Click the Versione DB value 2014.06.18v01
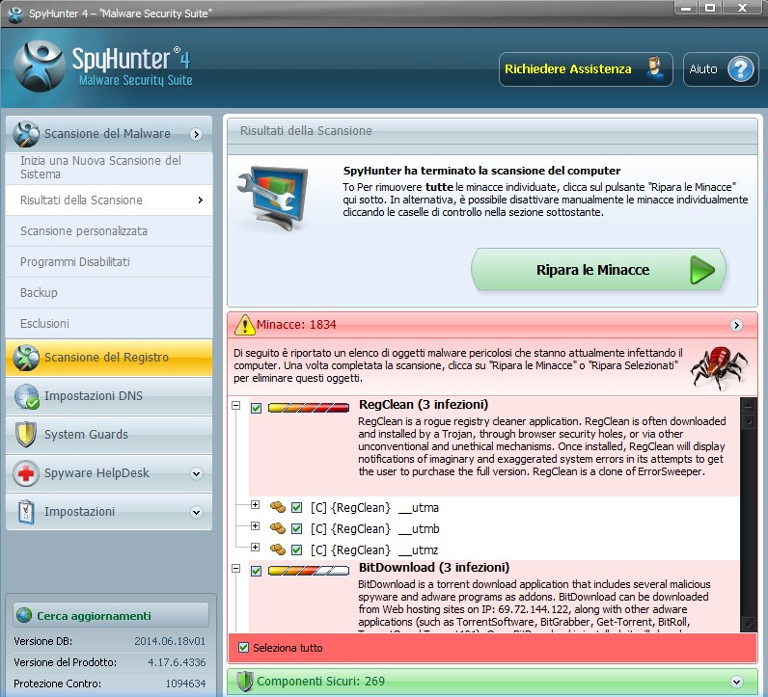Screen dimensions: 768x697 pos(170,641)
